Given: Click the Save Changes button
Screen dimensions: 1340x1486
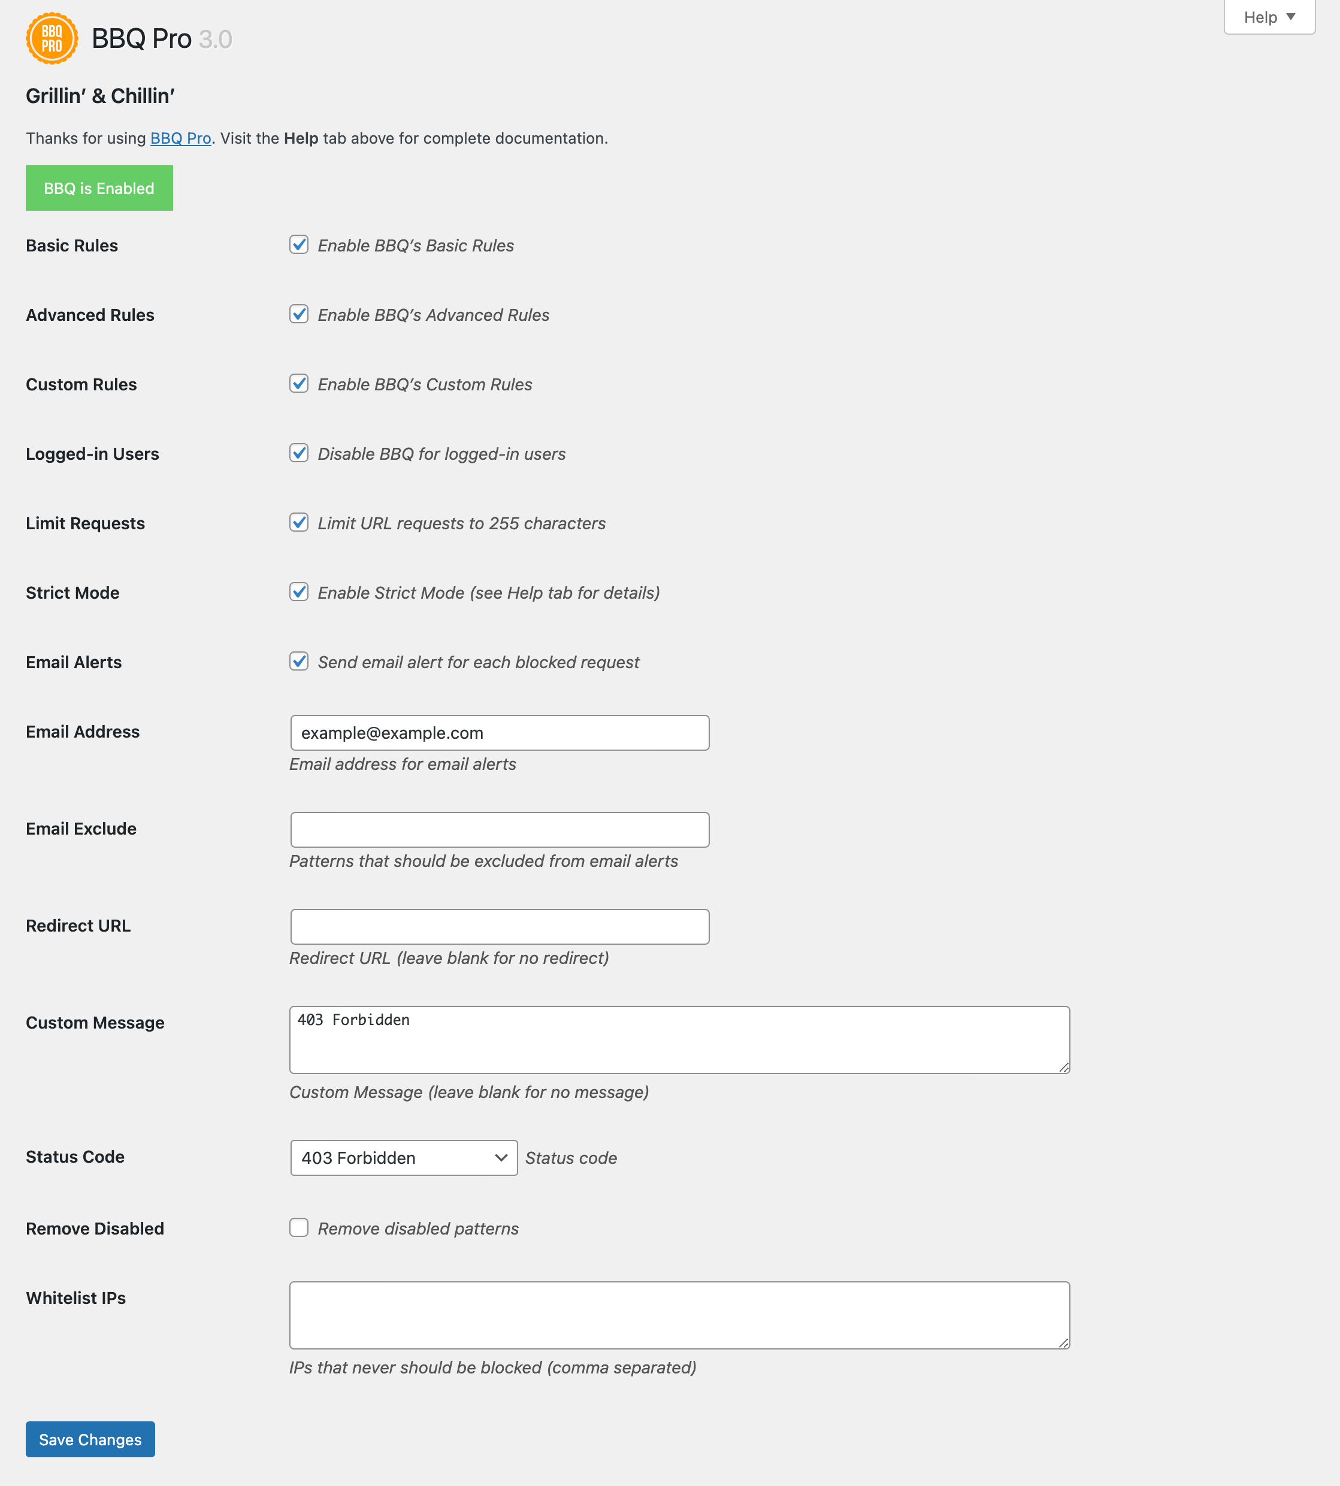Looking at the screenshot, I should point(90,1439).
